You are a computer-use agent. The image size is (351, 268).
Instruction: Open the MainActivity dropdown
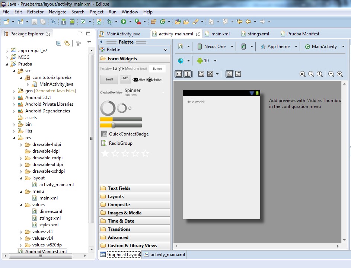pos(343,47)
